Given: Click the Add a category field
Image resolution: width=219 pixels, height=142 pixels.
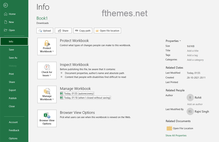Looking at the screenshot, I should [195, 60].
